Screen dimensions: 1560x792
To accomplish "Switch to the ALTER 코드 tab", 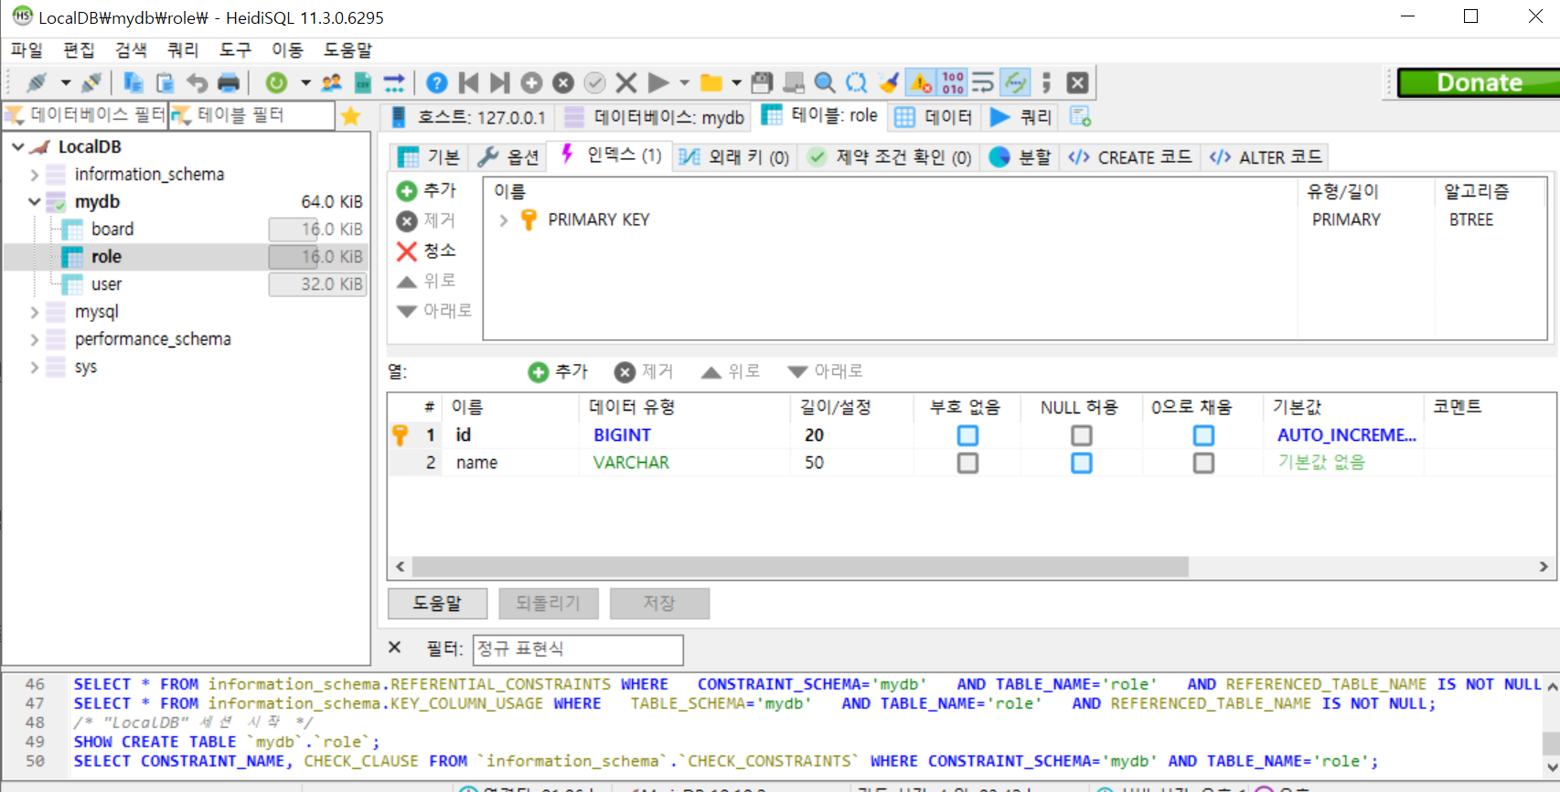I will [x=1266, y=157].
